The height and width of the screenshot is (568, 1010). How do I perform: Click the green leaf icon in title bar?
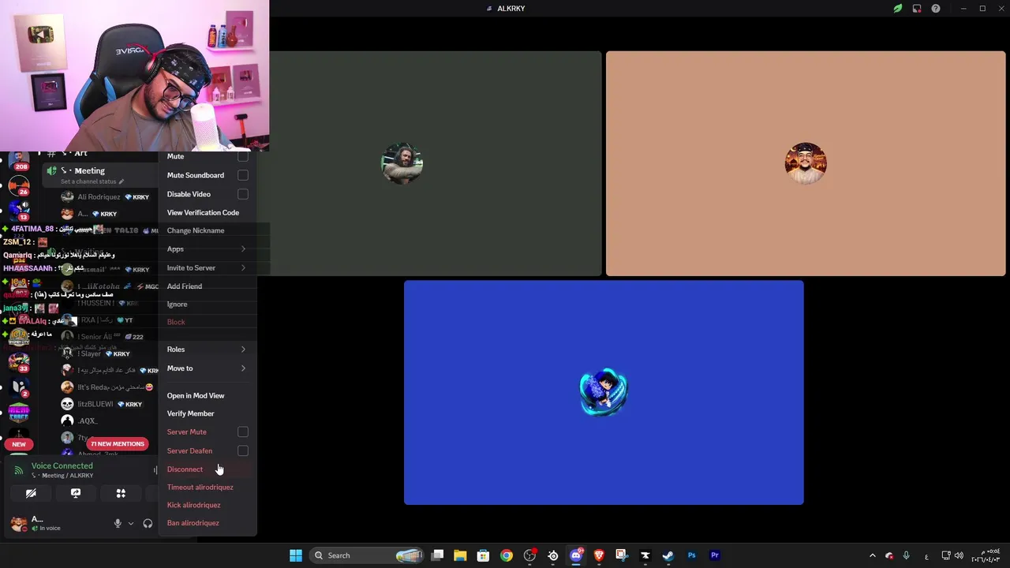tap(897, 9)
